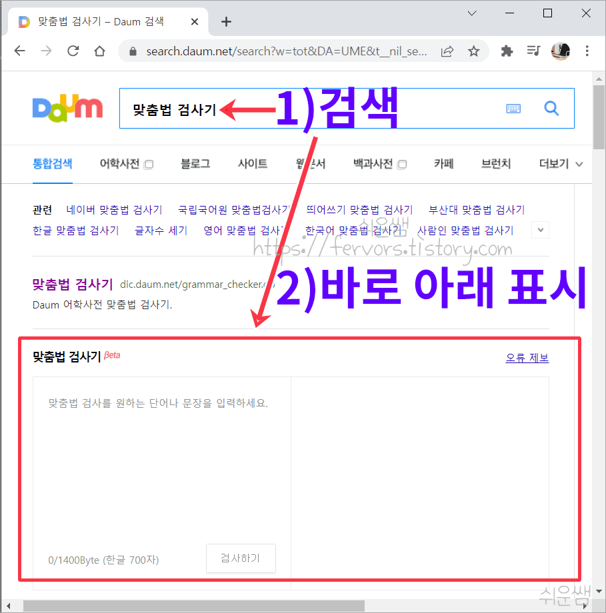The height and width of the screenshot is (613, 606).
Task: Select the 백과사전 tab
Action: pyautogui.click(x=379, y=164)
